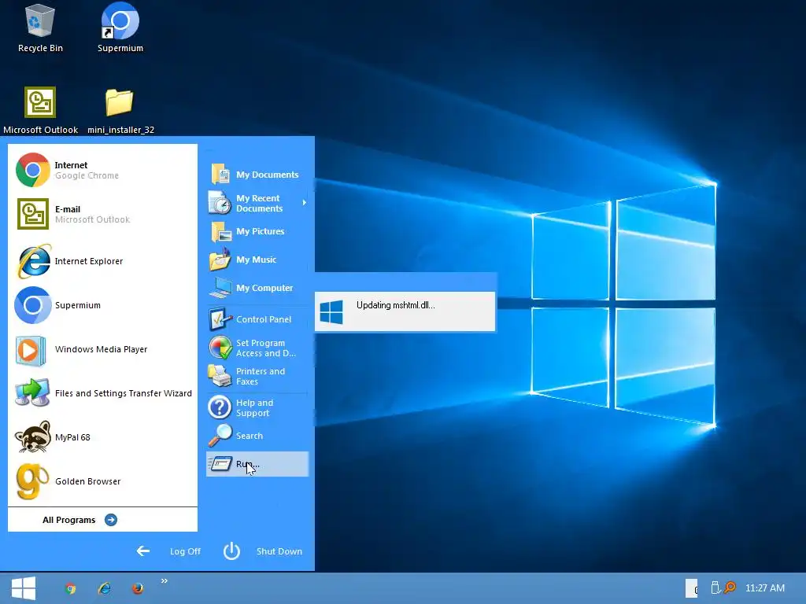Launch Google Chrome from the Internet entry
Image resolution: width=806 pixels, height=604 pixels.
(x=103, y=170)
